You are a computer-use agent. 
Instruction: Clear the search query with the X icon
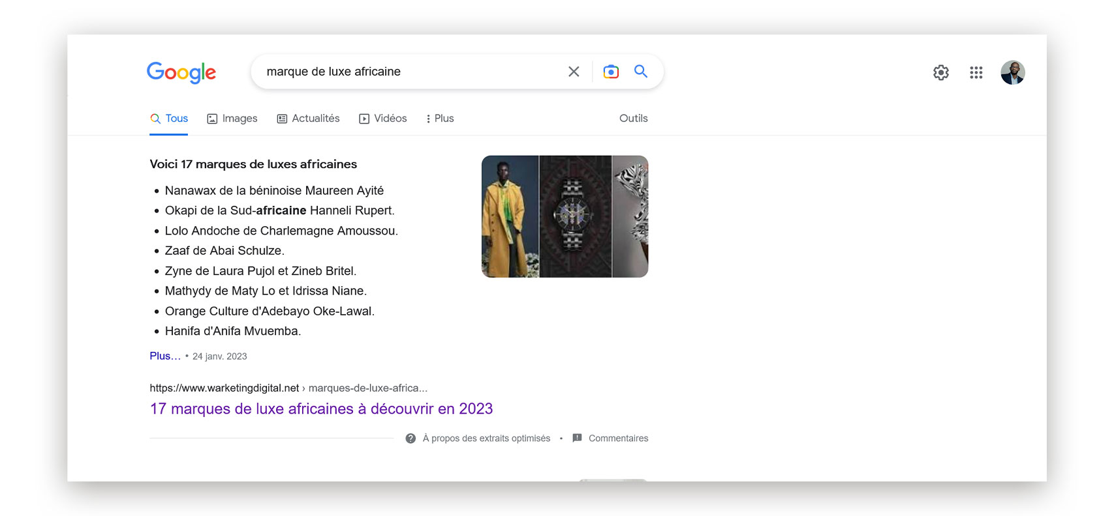pyautogui.click(x=574, y=72)
